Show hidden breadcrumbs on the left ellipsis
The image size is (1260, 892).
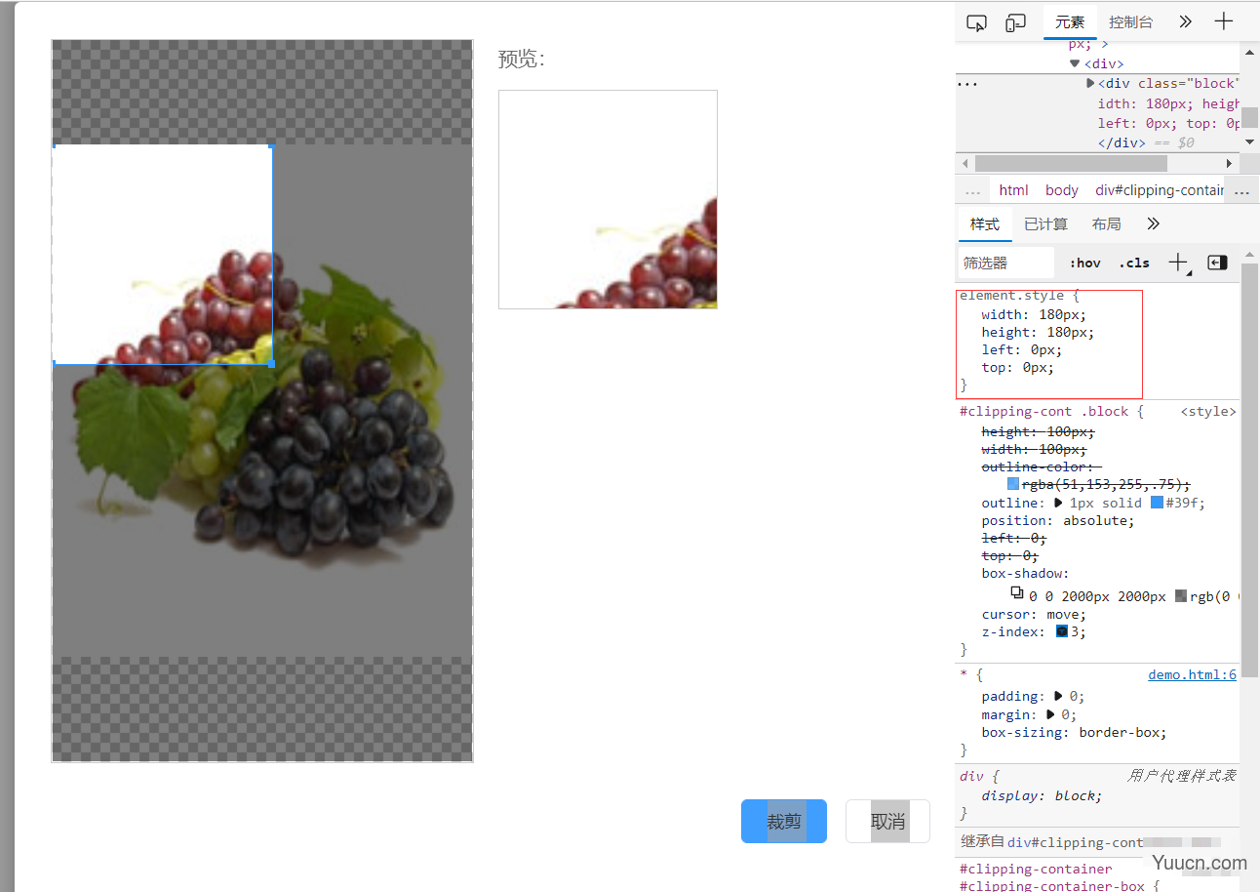(x=972, y=191)
